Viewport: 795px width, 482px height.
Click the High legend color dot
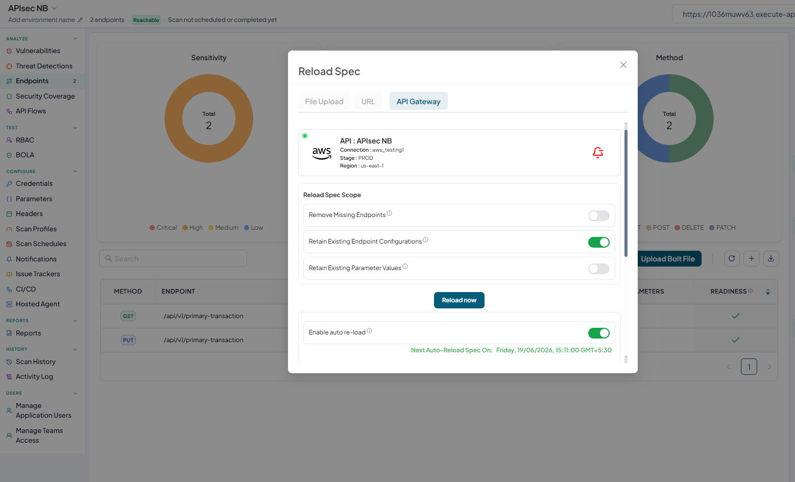[x=185, y=228]
